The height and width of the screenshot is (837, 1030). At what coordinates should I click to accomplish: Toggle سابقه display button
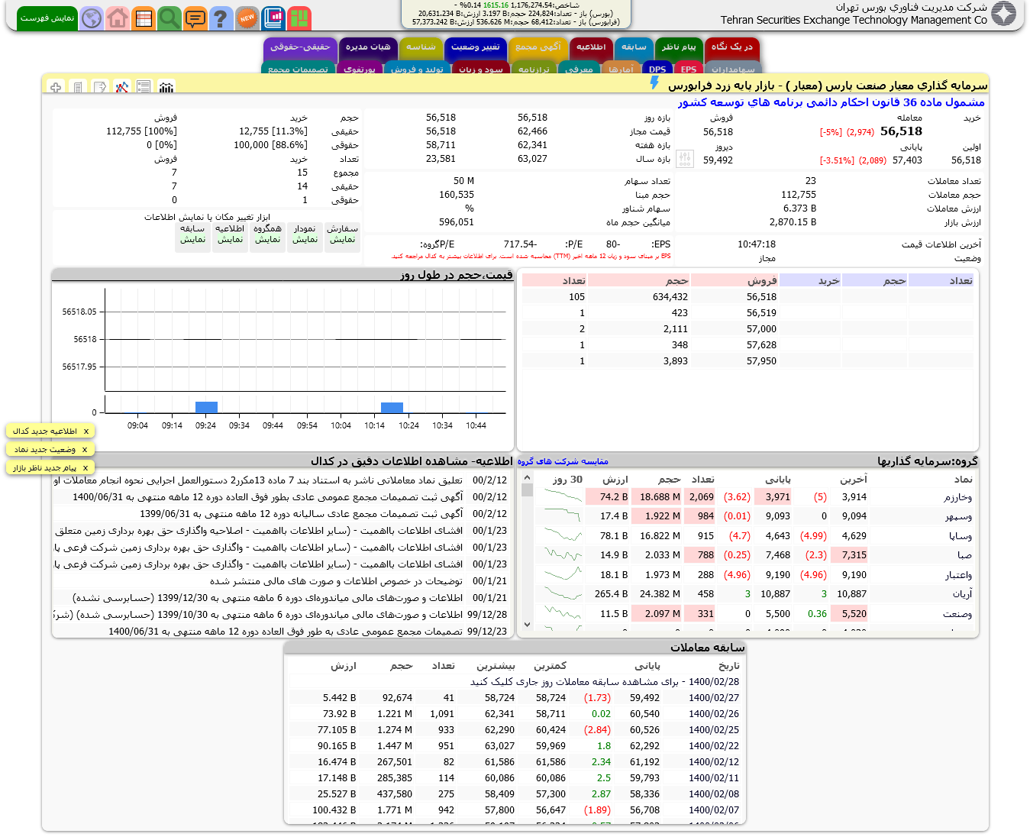point(192,238)
